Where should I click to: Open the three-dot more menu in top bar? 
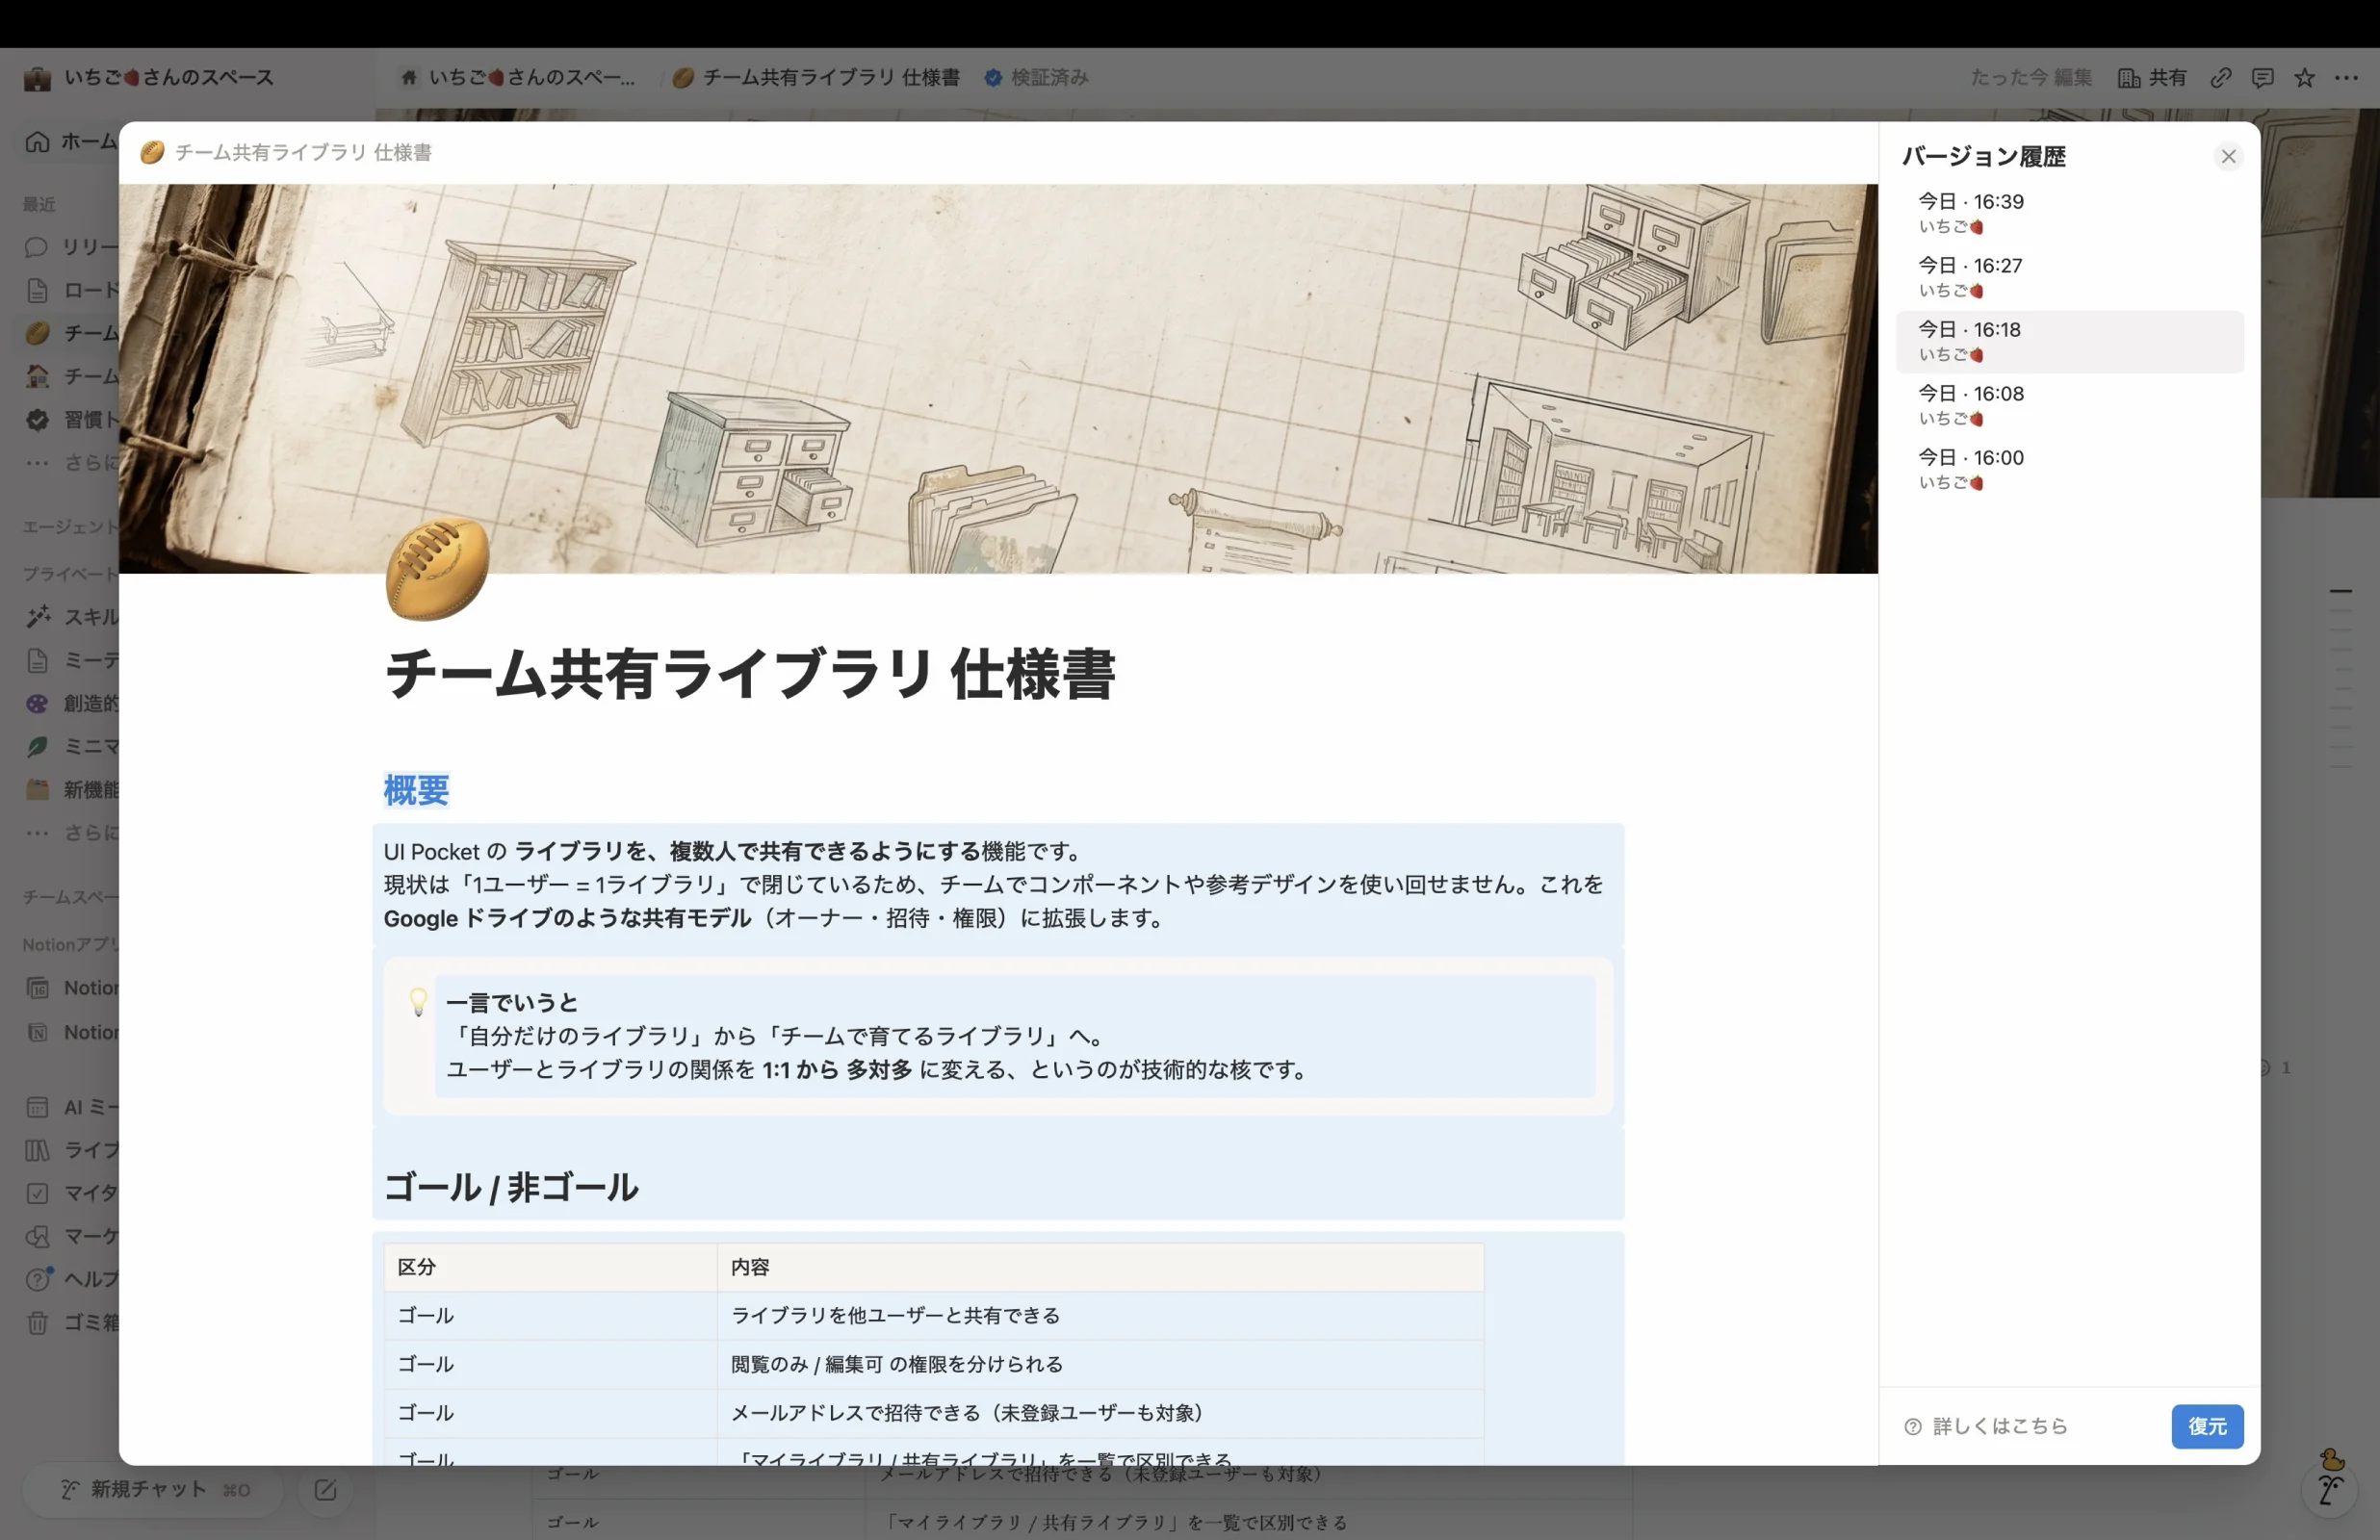2346,77
